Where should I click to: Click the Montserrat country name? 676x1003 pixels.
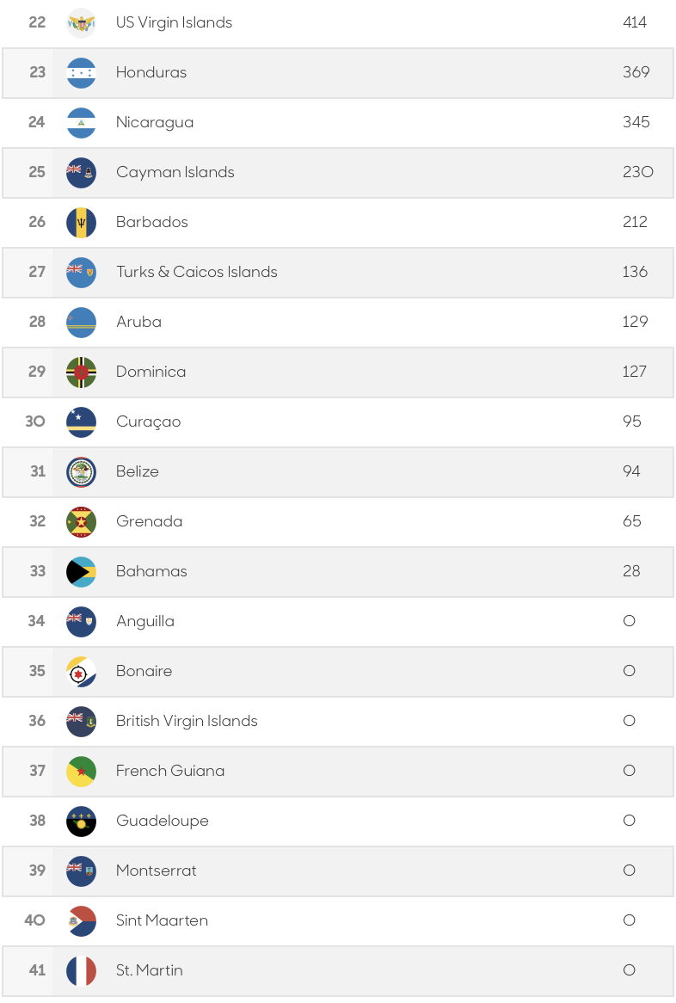(x=156, y=871)
